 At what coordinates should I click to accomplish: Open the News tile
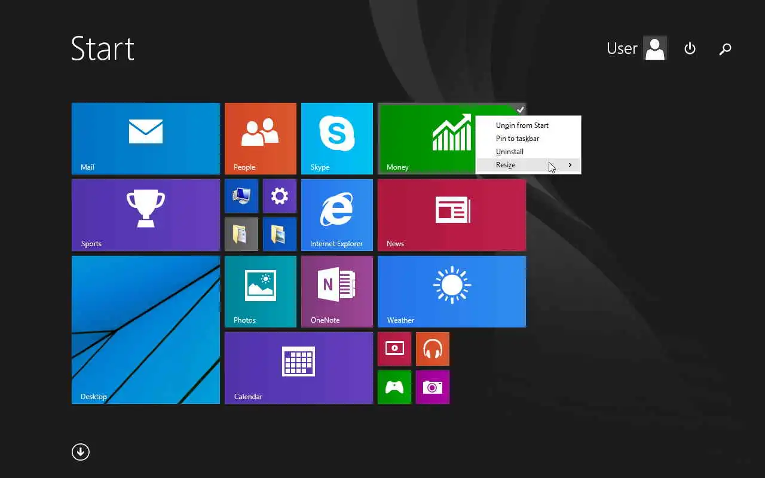[452, 215]
